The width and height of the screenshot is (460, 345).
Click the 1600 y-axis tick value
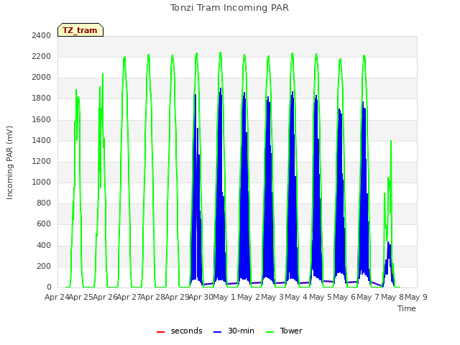pos(42,120)
